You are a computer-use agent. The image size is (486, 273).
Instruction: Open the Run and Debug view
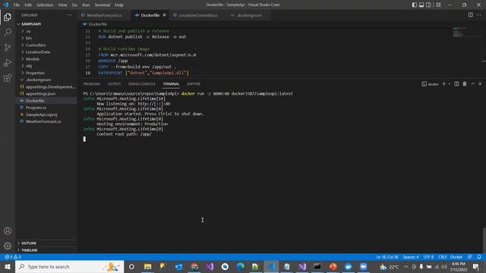[x=8, y=62]
